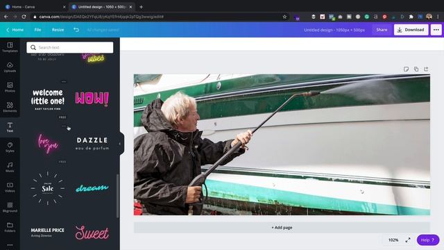
Task: Add the neon 'vibes' text template
Action: point(93,58)
